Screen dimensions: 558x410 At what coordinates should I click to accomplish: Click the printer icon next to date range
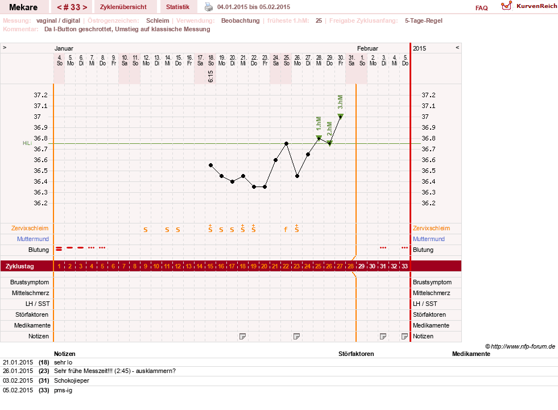click(209, 7)
